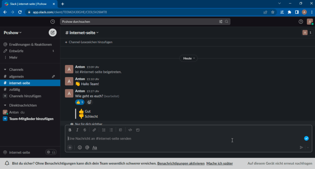Click Channels hinzufügen
315x169 pixels.
coord(30,96)
